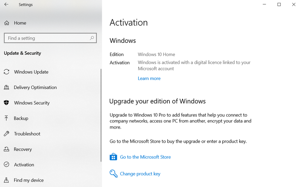Follow the Go to the Microsoft Store link
This screenshot has width=300, height=187.
coord(145,157)
